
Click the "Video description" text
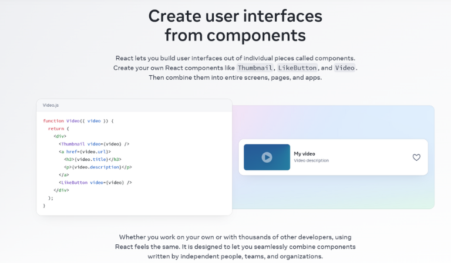(x=311, y=160)
